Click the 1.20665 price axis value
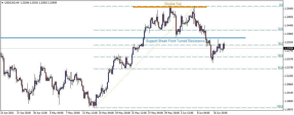Image resolution: width=294 pixels, height=115 pixels. click(288, 84)
